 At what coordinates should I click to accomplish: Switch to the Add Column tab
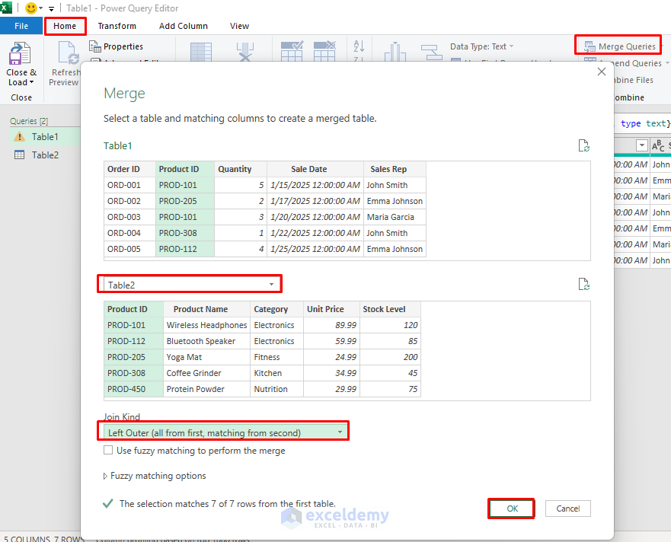click(x=183, y=26)
